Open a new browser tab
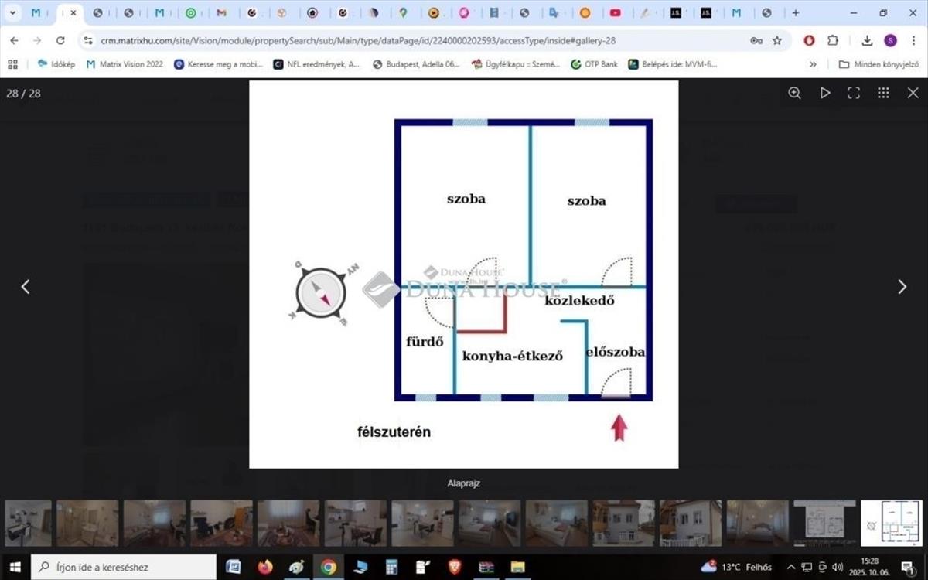Viewport: 928px width, 580px height. (x=795, y=13)
